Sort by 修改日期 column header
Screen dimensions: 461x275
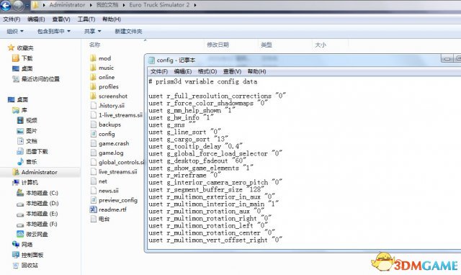pos(218,45)
